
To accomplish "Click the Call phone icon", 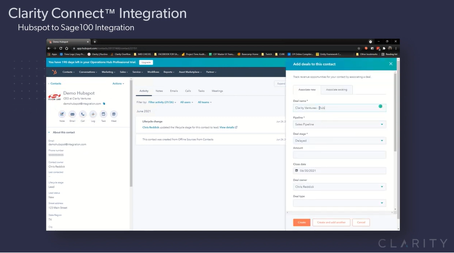I will click(x=83, y=114).
